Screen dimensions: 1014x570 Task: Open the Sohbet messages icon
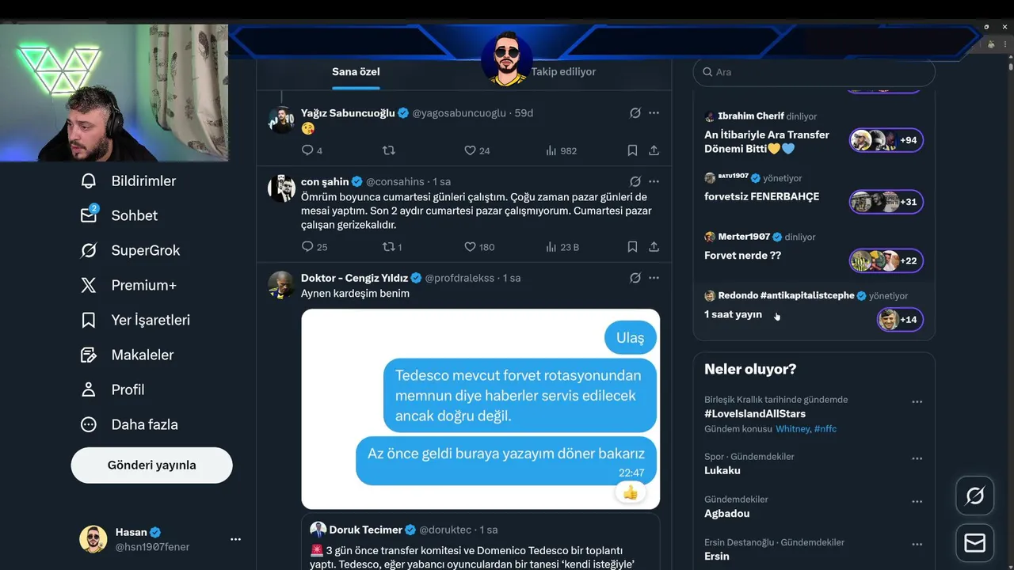[89, 215]
